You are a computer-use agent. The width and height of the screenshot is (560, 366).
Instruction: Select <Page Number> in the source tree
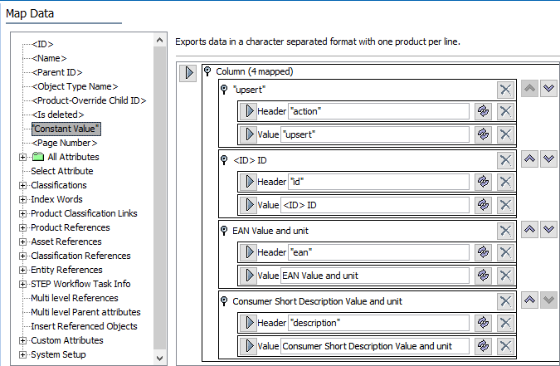point(65,143)
